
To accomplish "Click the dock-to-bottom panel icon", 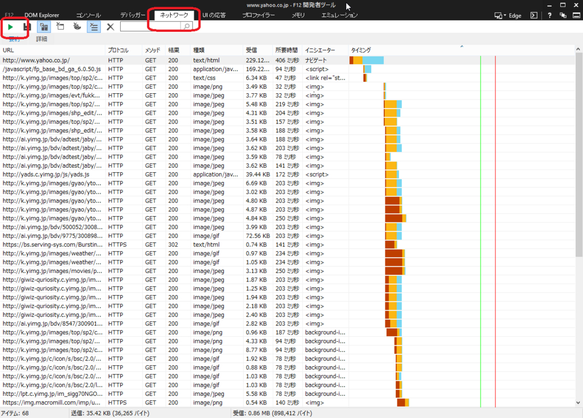I will [576, 15].
